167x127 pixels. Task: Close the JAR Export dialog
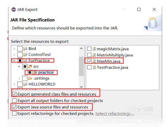pyautogui.click(x=154, y=9)
